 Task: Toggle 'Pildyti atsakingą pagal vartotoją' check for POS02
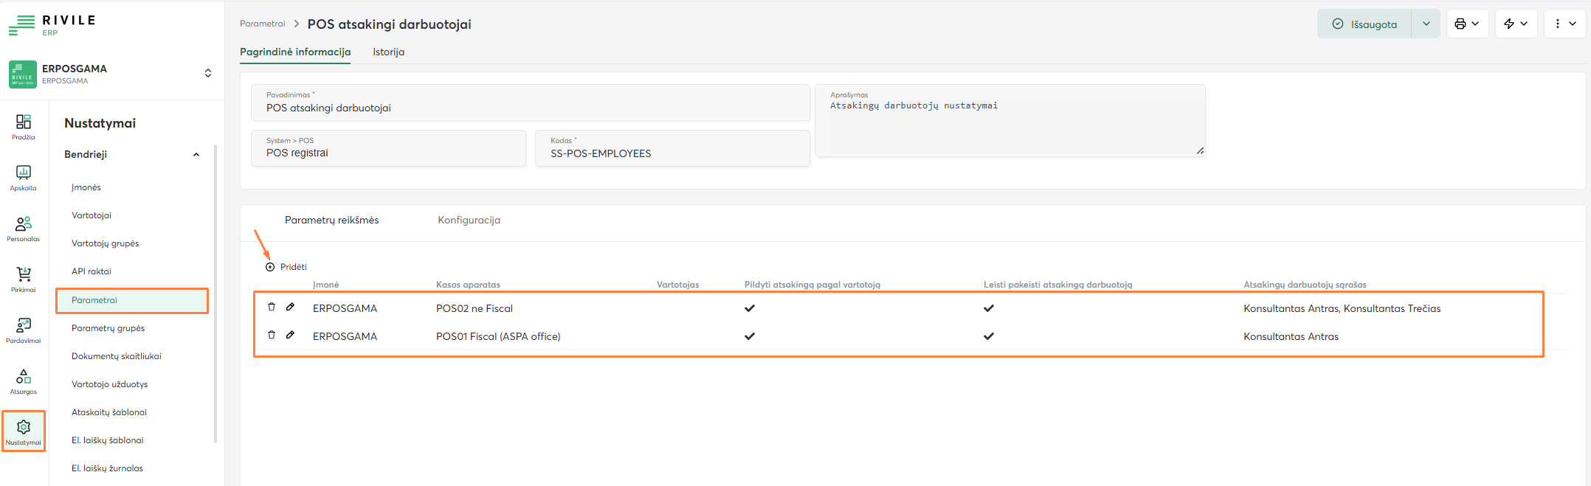click(x=750, y=308)
